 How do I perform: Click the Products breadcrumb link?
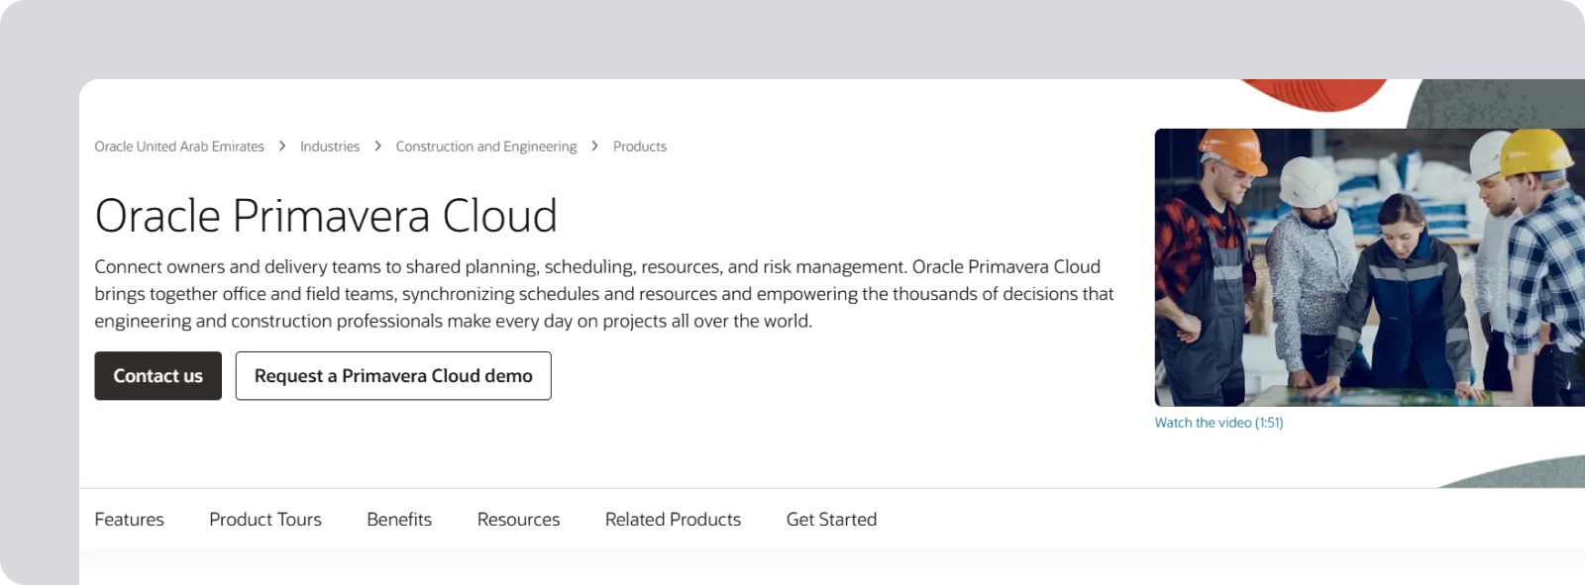tap(640, 146)
